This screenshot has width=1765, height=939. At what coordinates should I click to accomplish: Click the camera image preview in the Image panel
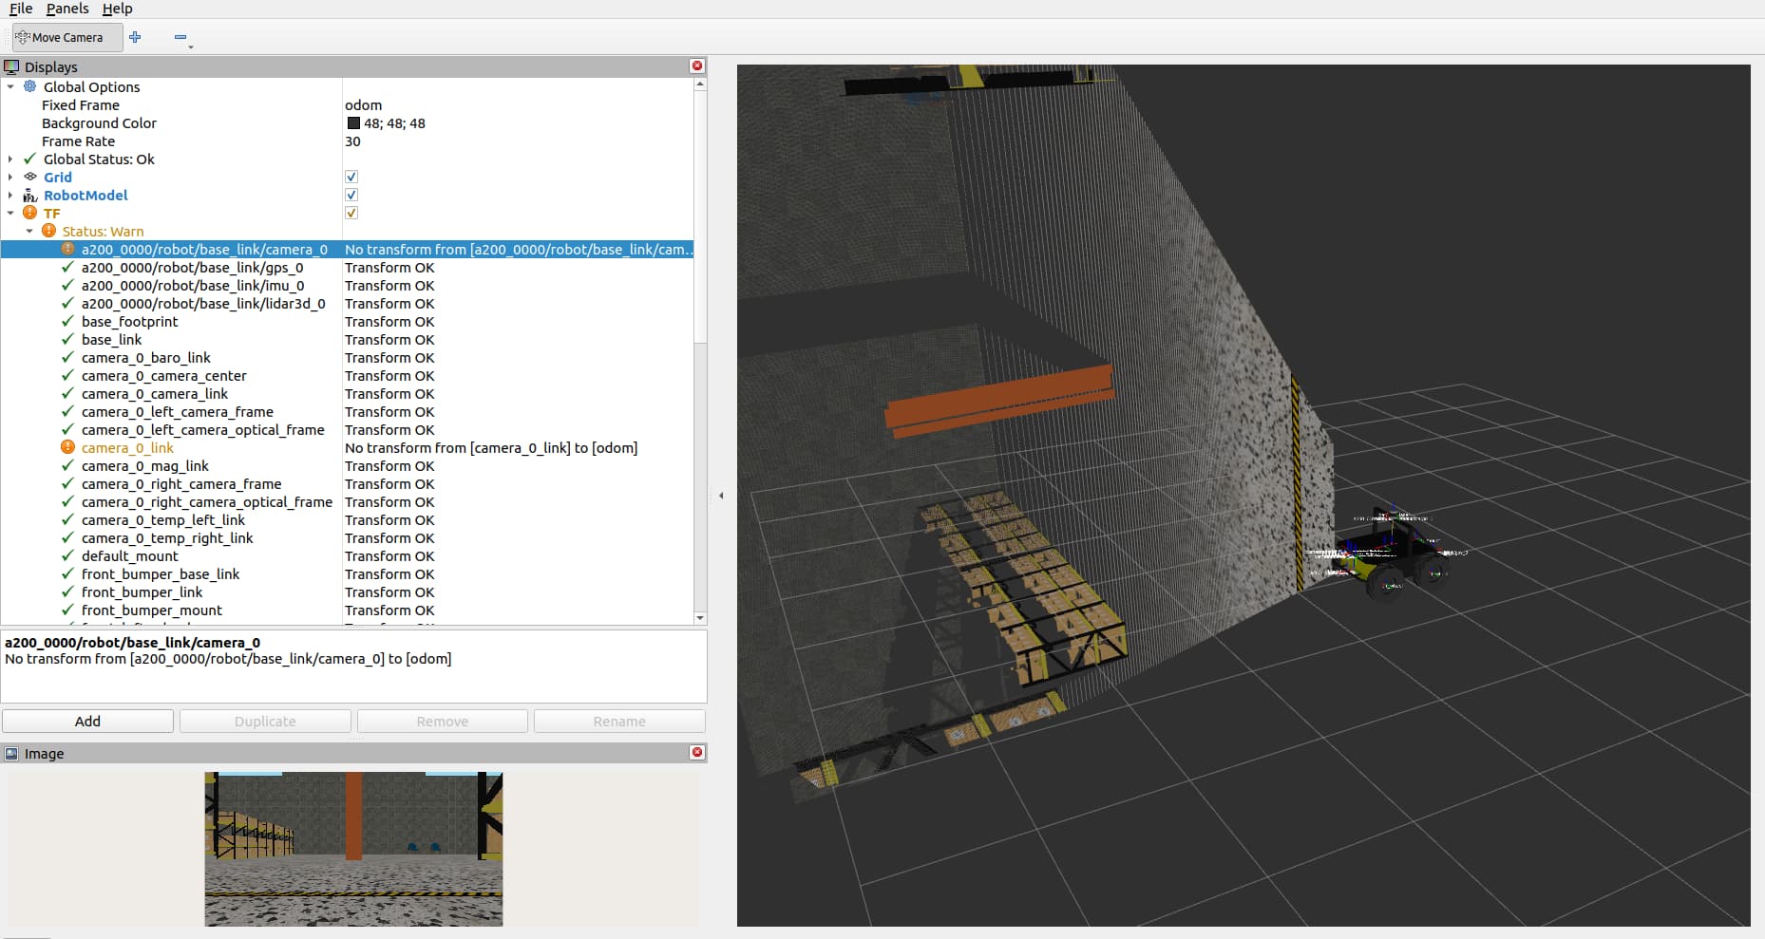[x=353, y=849]
